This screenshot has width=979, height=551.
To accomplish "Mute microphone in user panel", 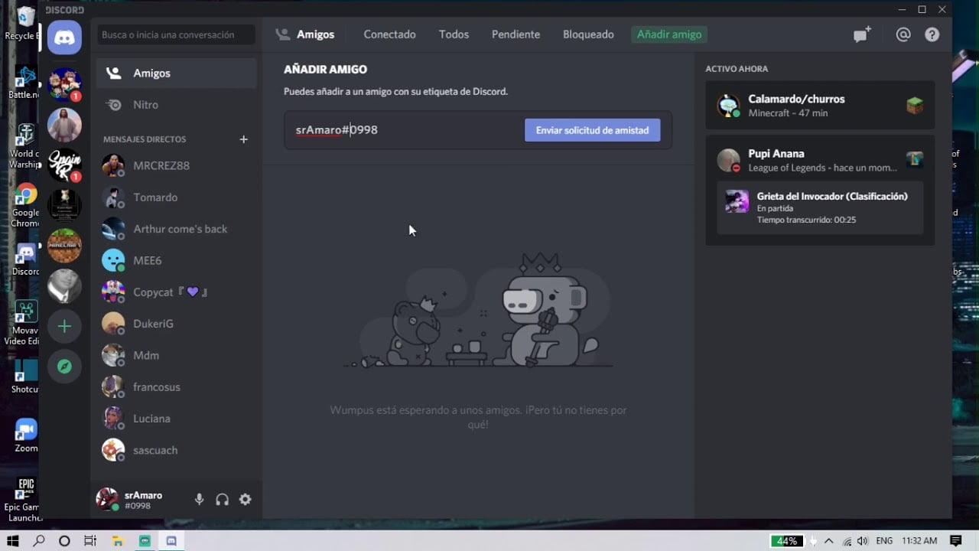I will [x=199, y=499].
